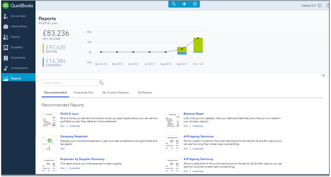Click the Reports chart sidebar icon
The image size is (331, 177).
pyautogui.click(x=6, y=78)
